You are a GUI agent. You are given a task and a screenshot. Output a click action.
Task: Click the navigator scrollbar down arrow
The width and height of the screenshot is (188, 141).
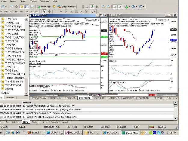pos(26,94)
